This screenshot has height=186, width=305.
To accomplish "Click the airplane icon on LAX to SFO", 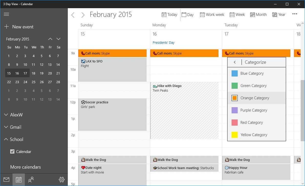I will 83,61.
